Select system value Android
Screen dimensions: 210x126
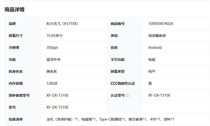(x=155, y=48)
